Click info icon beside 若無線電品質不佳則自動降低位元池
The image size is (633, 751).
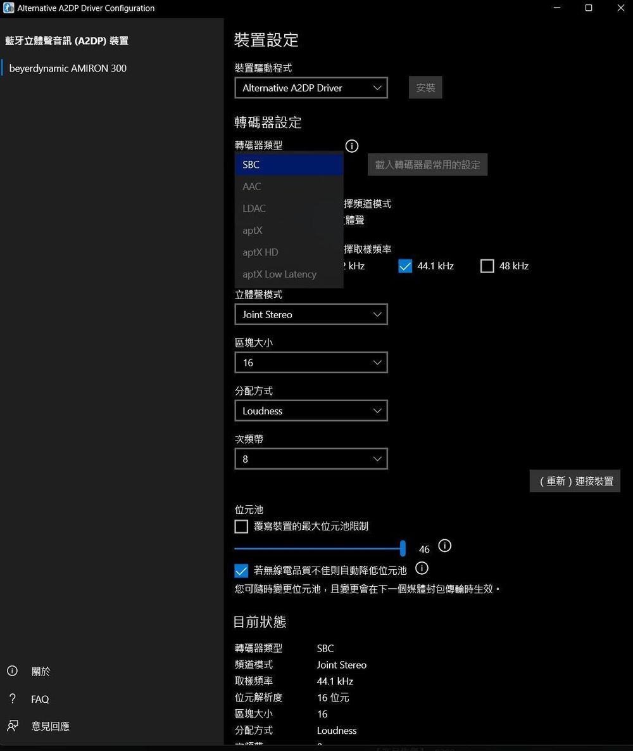(x=422, y=568)
